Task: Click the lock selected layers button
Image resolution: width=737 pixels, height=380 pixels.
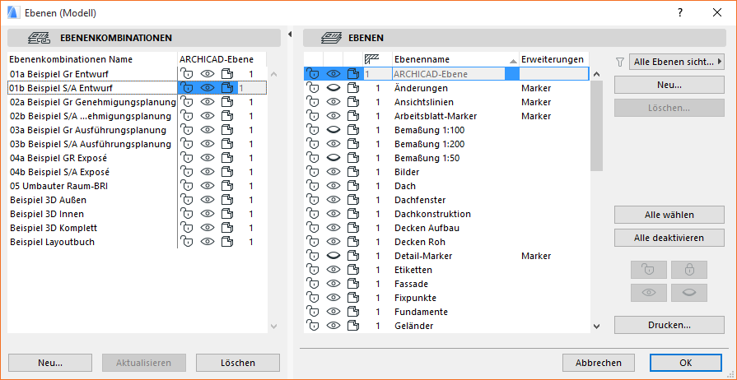Action: click(689, 270)
